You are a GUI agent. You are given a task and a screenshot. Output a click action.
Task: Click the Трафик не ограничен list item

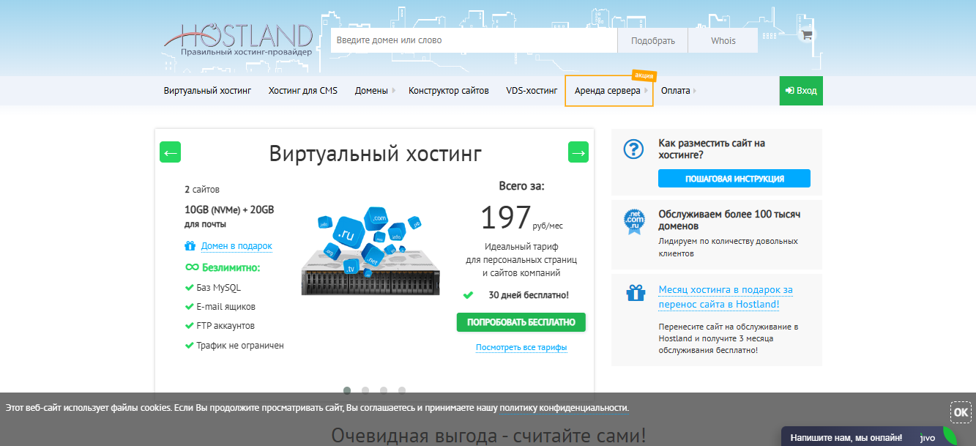tap(239, 345)
